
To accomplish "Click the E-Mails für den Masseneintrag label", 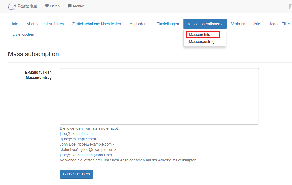I will point(38,75).
